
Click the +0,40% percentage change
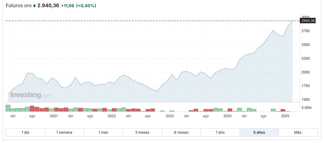86,6
